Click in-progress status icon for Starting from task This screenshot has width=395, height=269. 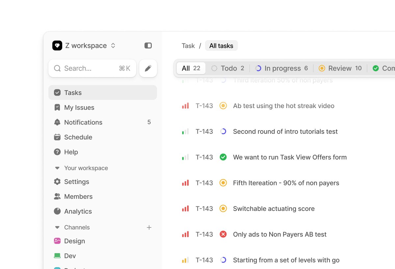pyautogui.click(x=223, y=260)
